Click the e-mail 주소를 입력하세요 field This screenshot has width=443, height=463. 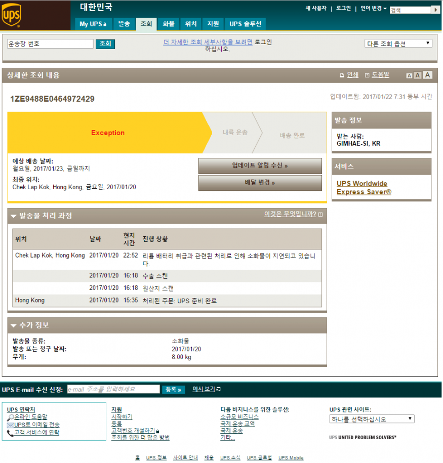pos(113,389)
